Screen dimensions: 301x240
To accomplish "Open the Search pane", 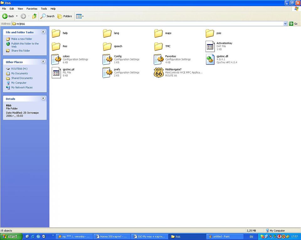I will (x=47, y=16).
